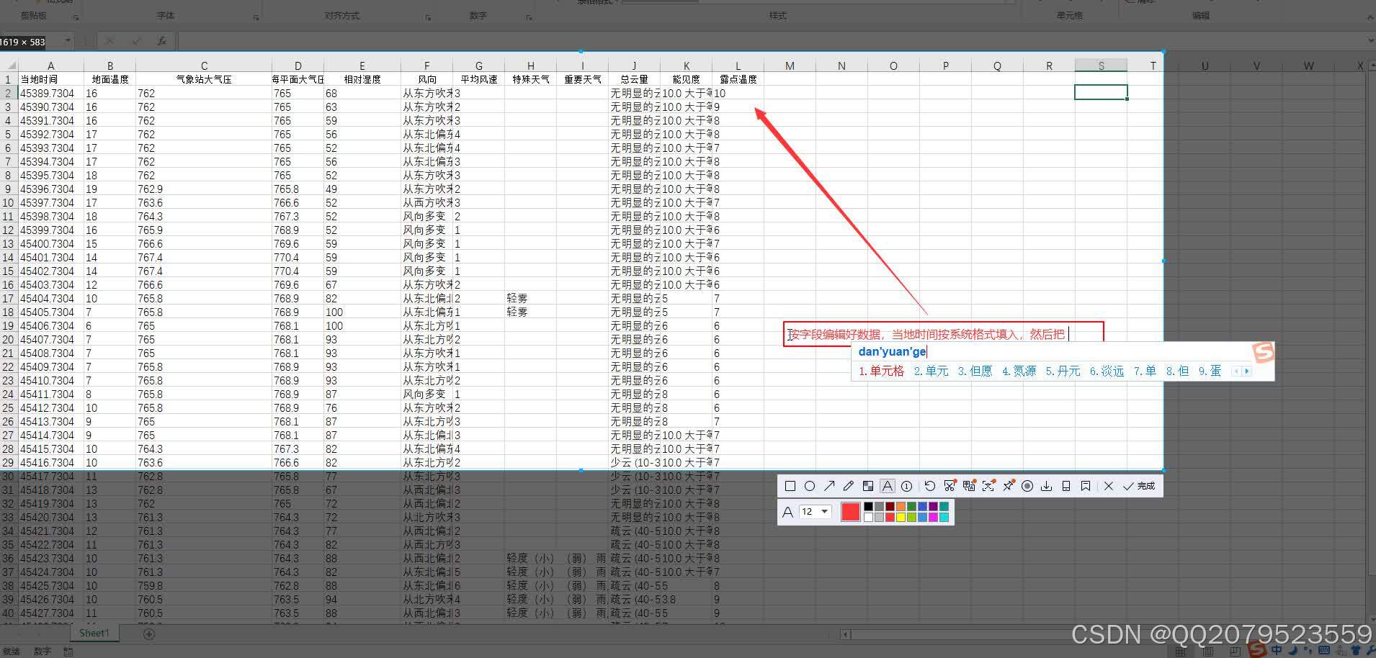The height and width of the screenshot is (658, 1376).
Task: Go to previous IME candidate page
Action: (x=1237, y=371)
